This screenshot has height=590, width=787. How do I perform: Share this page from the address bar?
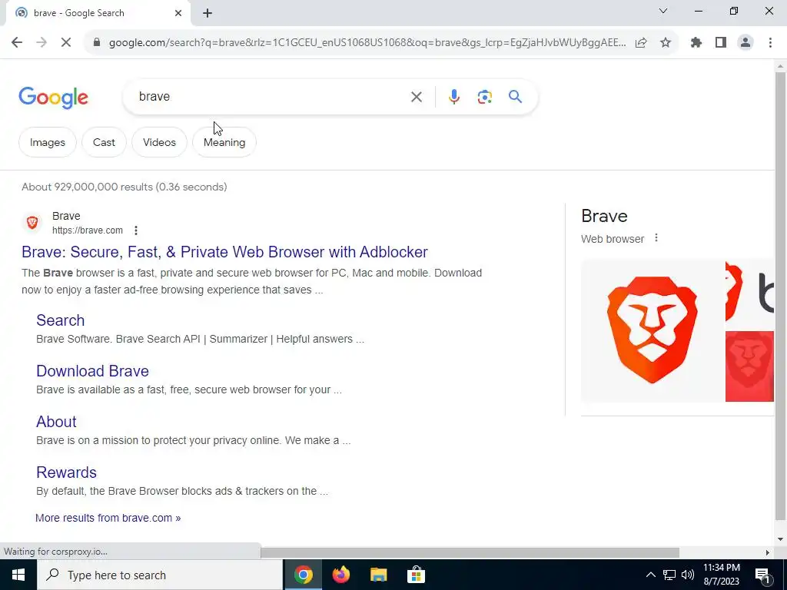(641, 43)
